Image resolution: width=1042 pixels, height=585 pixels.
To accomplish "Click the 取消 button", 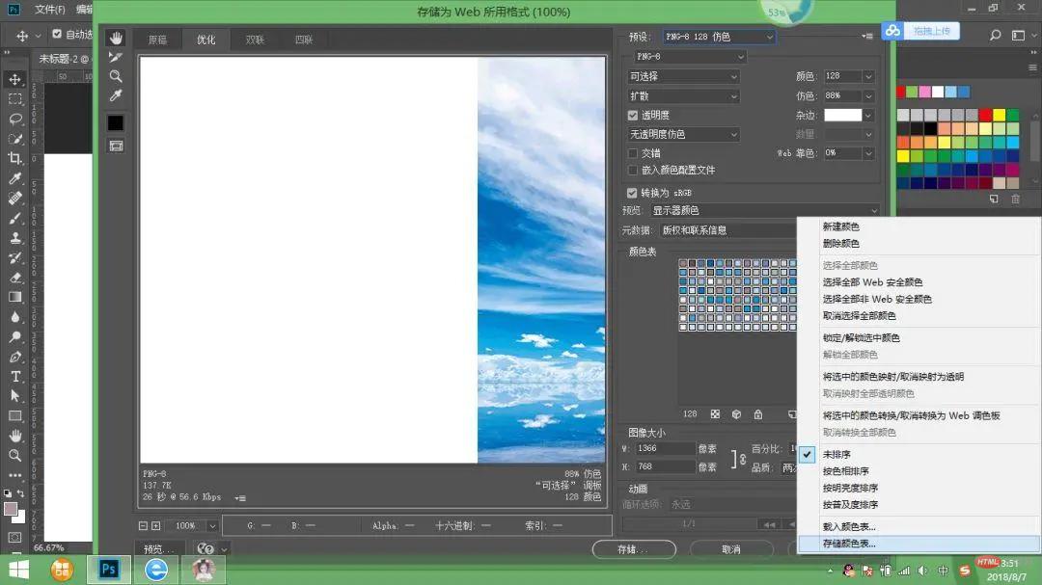I will (x=731, y=549).
